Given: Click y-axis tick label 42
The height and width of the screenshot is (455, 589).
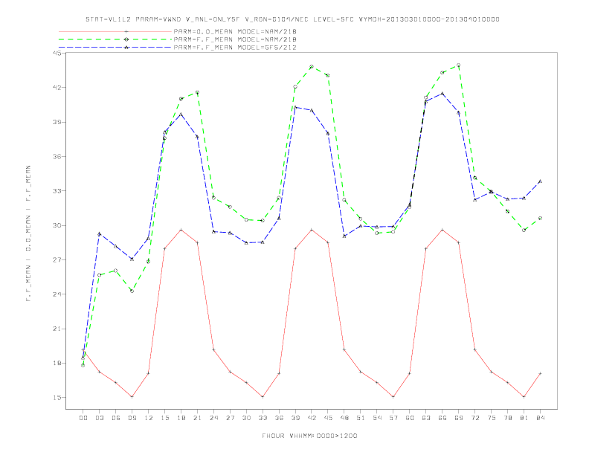Looking at the screenshot, I should point(57,88).
